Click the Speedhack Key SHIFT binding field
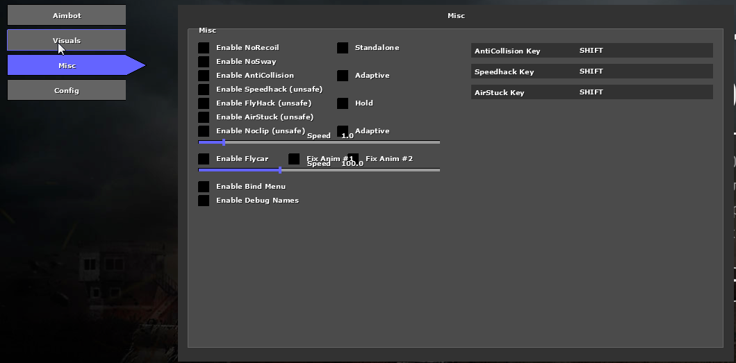 coord(592,71)
